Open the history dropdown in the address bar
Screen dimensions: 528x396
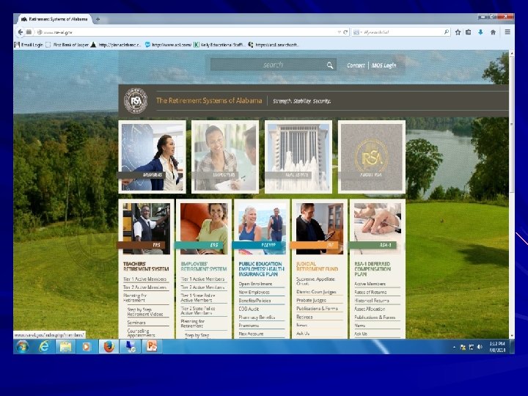(339, 32)
